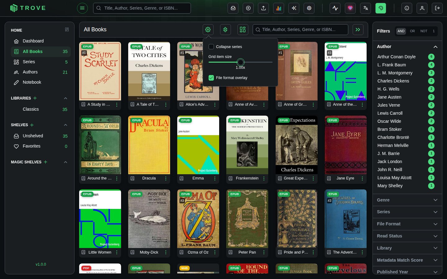Select the AND filter mode
This screenshot has height=279, width=447.
click(401, 31)
